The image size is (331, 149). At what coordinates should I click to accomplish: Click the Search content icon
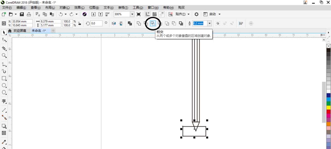(85, 14)
